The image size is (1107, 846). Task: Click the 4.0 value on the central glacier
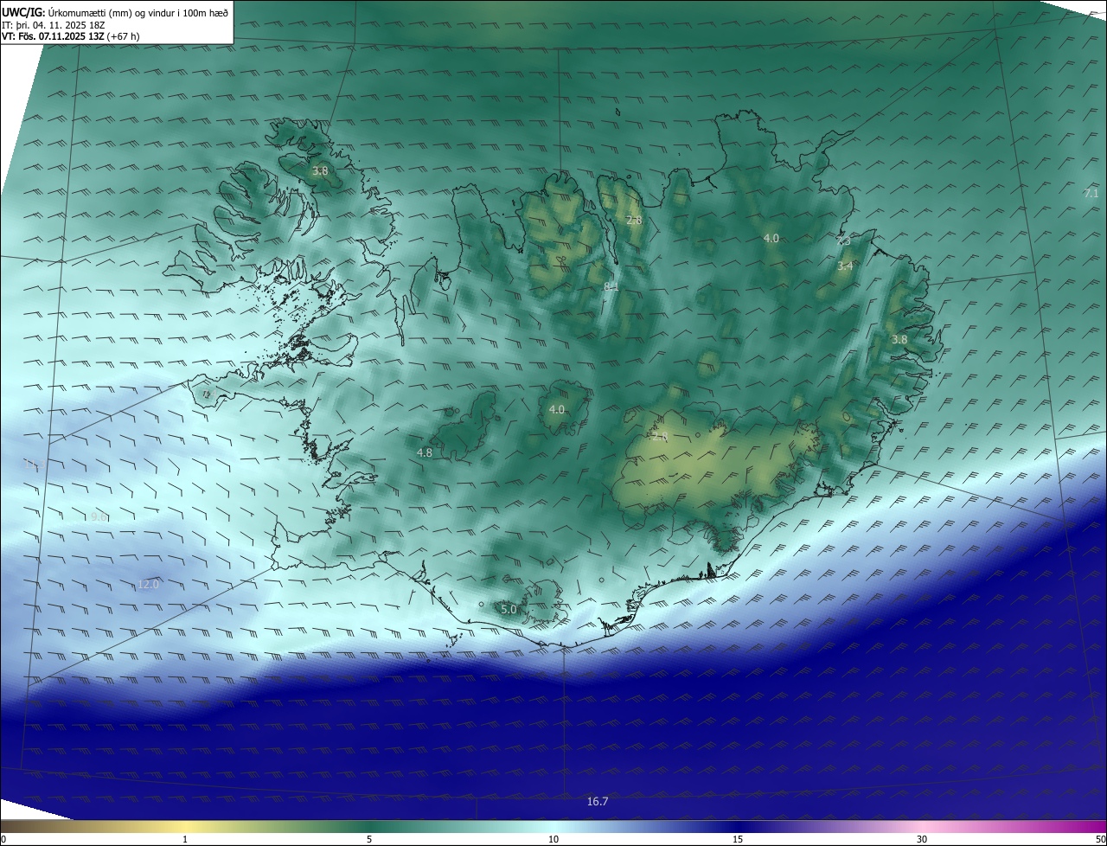pyautogui.click(x=557, y=410)
